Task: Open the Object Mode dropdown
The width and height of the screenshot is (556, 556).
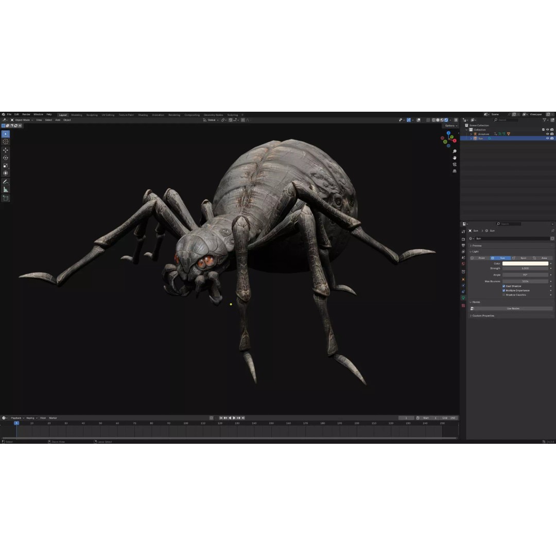Action: [x=22, y=120]
